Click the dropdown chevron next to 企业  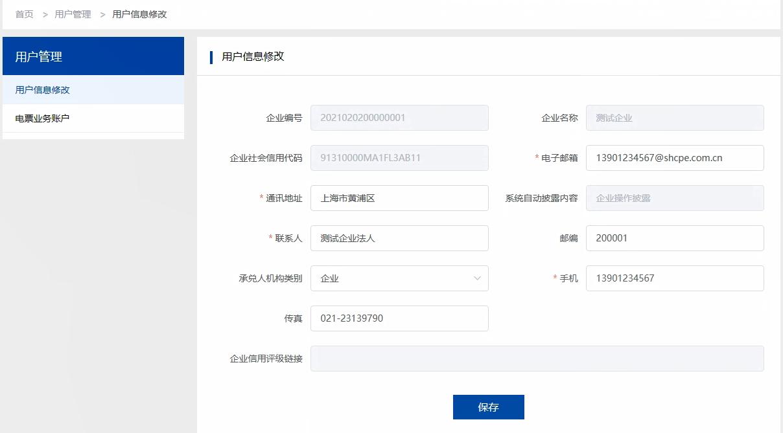pyautogui.click(x=478, y=278)
